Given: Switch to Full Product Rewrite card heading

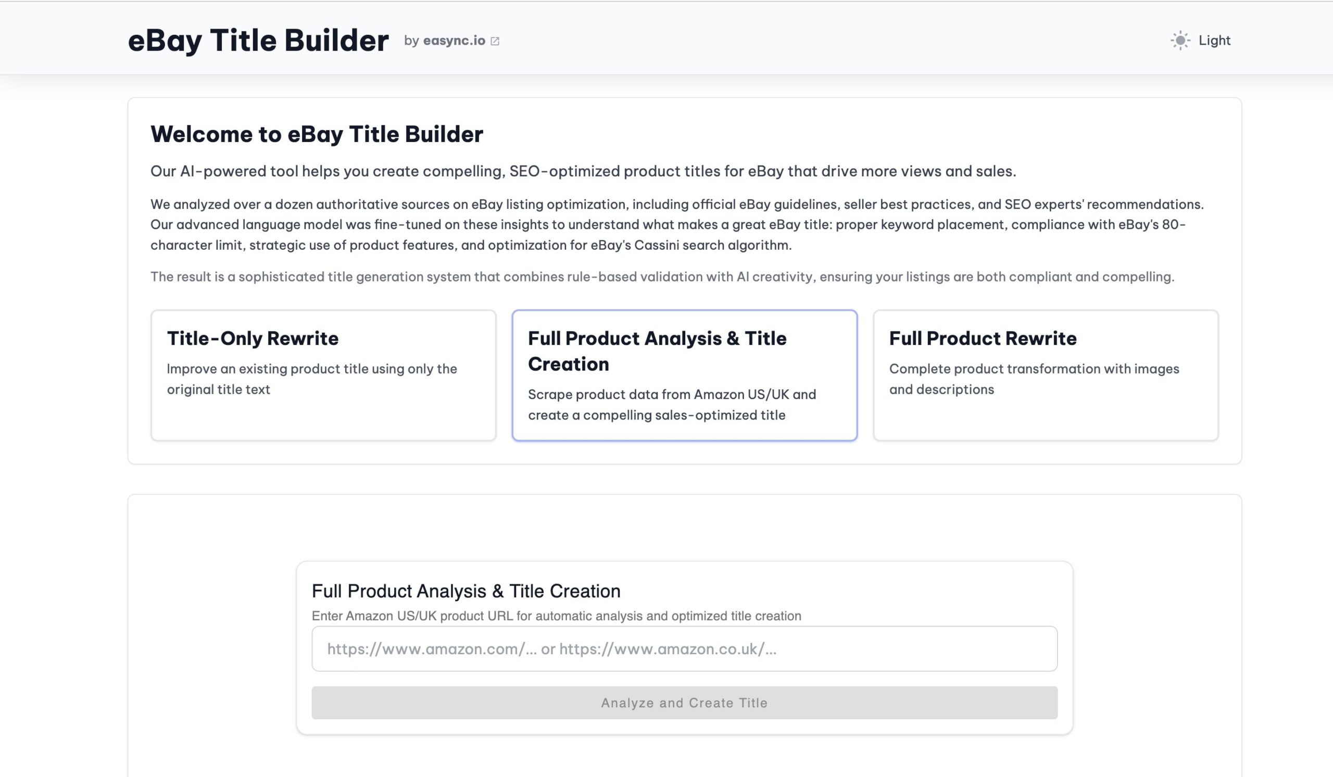Looking at the screenshot, I should coord(982,338).
